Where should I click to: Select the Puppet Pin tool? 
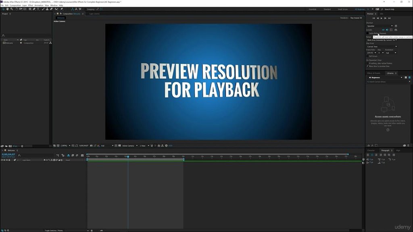(62, 9)
